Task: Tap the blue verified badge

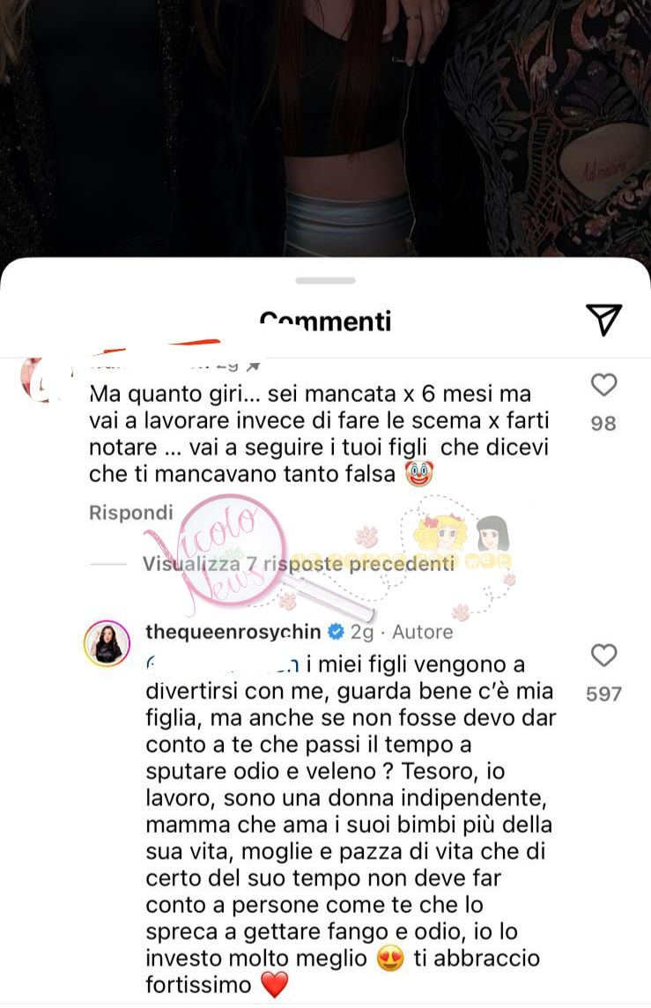Action: coord(336,632)
